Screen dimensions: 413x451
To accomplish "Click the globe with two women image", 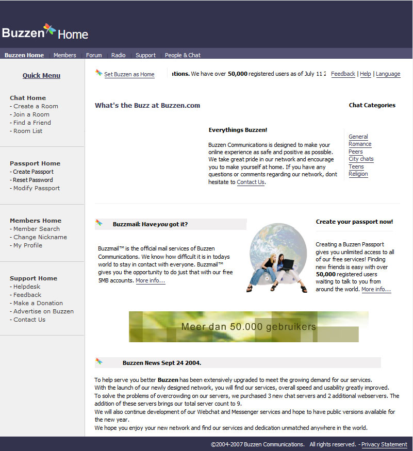I will pyautogui.click(x=278, y=258).
